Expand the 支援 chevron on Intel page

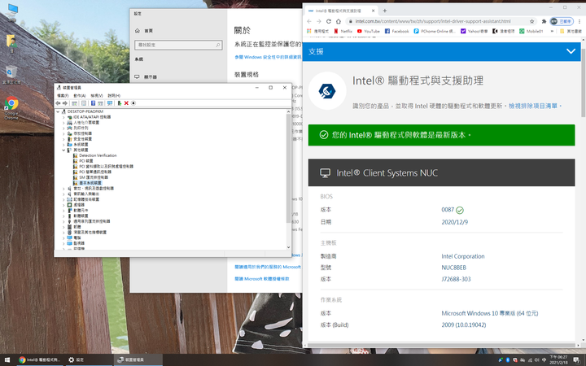(x=571, y=51)
